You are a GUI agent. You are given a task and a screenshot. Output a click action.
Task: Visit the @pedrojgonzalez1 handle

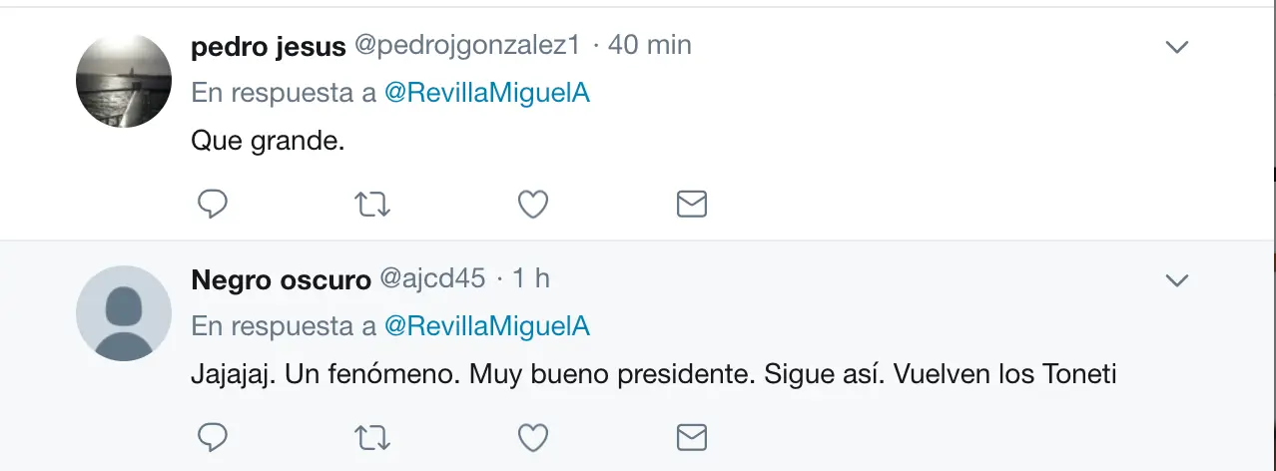coord(468,46)
